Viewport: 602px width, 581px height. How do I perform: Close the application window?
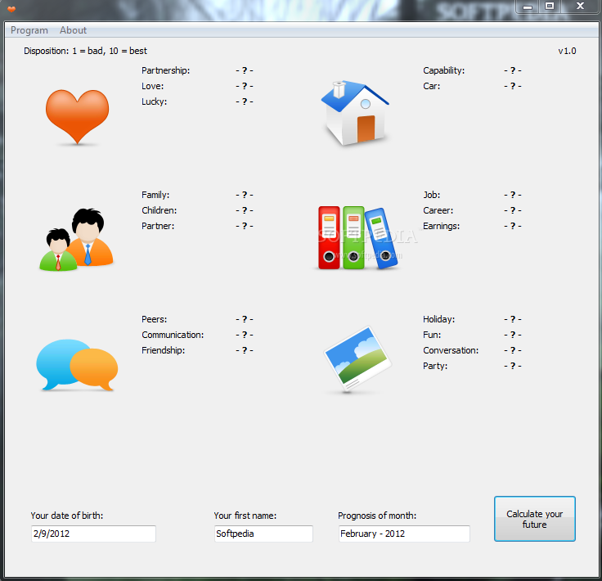pos(580,7)
